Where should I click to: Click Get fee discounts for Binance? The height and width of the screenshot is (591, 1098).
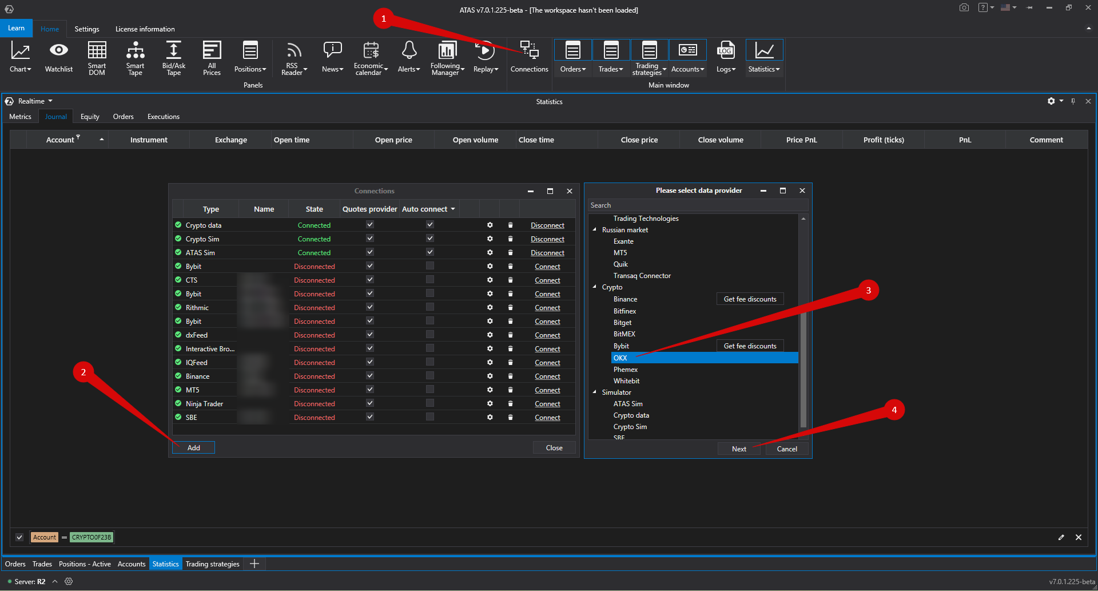click(x=750, y=299)
